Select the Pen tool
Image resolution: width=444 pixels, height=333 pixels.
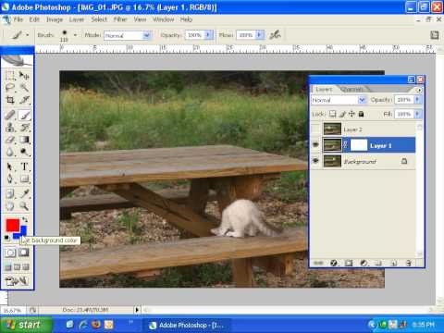pyautogui.click(x=10, y=179)
